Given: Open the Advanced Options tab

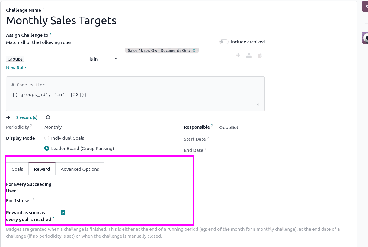Looking at the screenshot, I should [80, 169].
